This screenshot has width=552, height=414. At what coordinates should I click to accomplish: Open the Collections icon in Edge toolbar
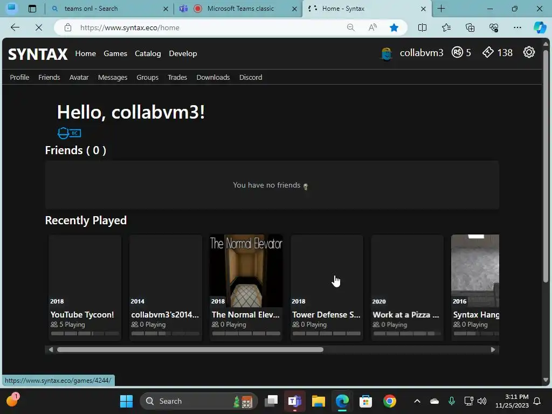pos(470,27)
